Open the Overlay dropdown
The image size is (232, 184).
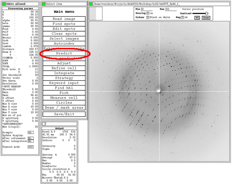pos(148,13)
